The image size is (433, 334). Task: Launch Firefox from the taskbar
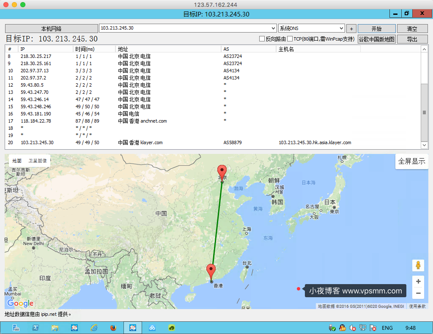[113, 328]
